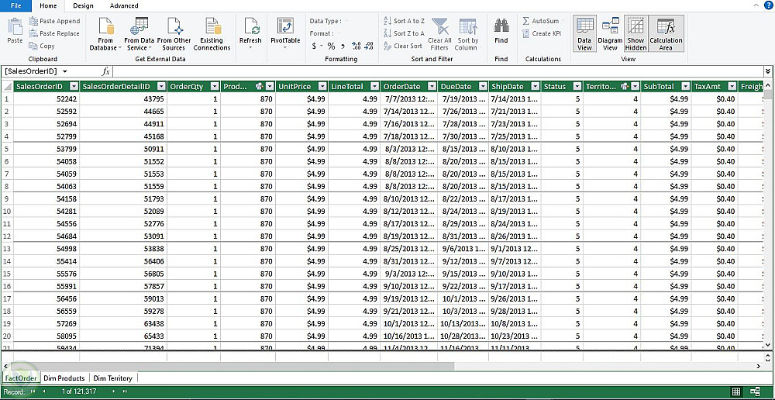Click the Copy button
The height and width of the screenshot is (400, 775).
pyautogui.click(x=42, y=46)
